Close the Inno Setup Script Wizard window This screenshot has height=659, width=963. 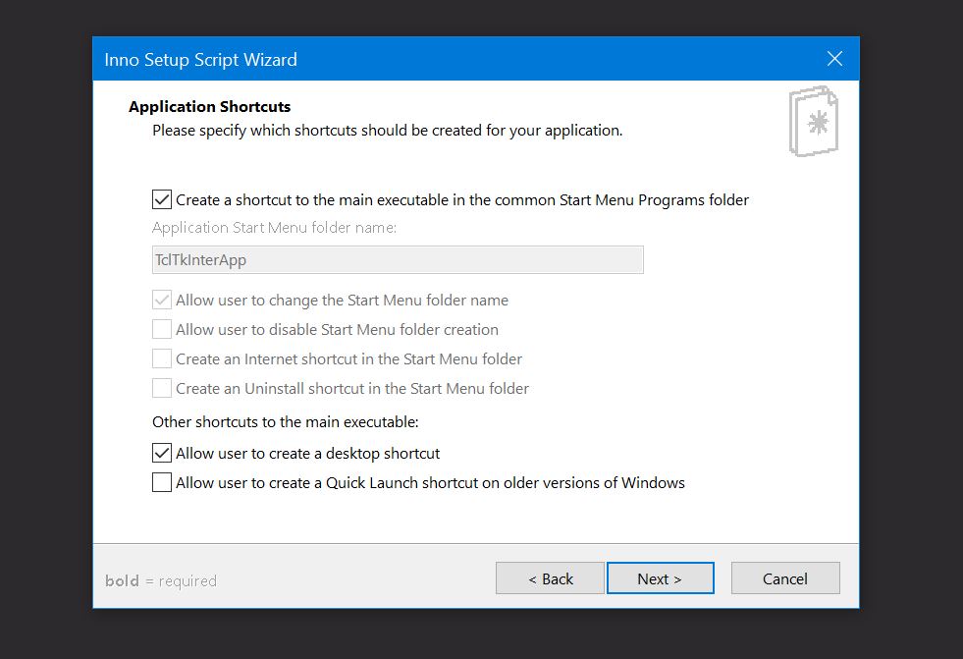point(834,59)
